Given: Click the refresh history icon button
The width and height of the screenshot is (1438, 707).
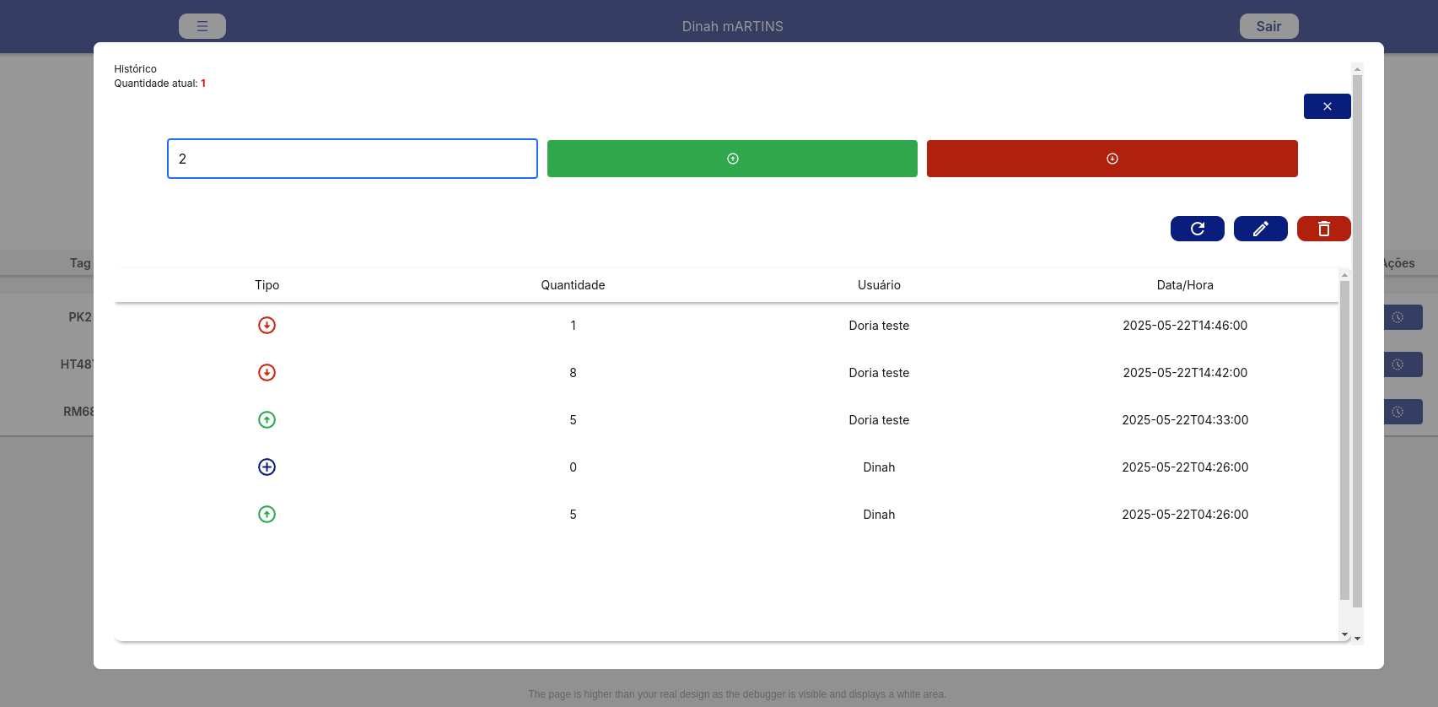Looking at the screenshot, I should 1197,229.
